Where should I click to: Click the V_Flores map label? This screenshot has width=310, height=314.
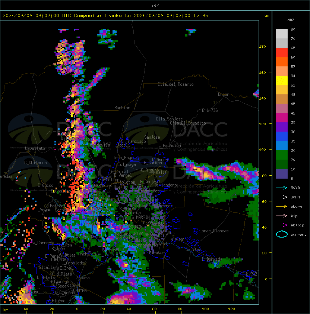56,301
